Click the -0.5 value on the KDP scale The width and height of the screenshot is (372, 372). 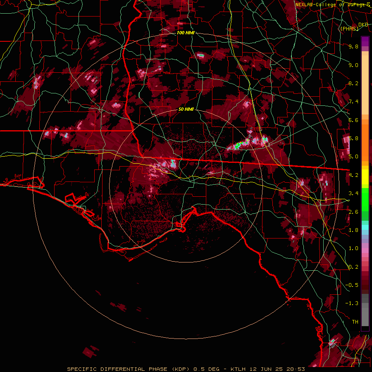point(352,285)
